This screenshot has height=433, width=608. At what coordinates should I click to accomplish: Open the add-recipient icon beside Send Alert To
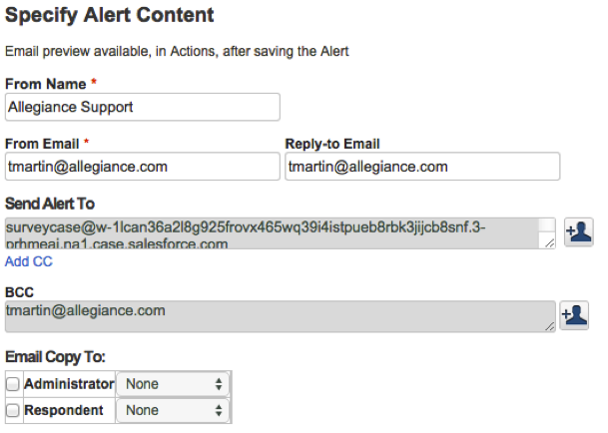pyautogui.click(x=578, y=231)
